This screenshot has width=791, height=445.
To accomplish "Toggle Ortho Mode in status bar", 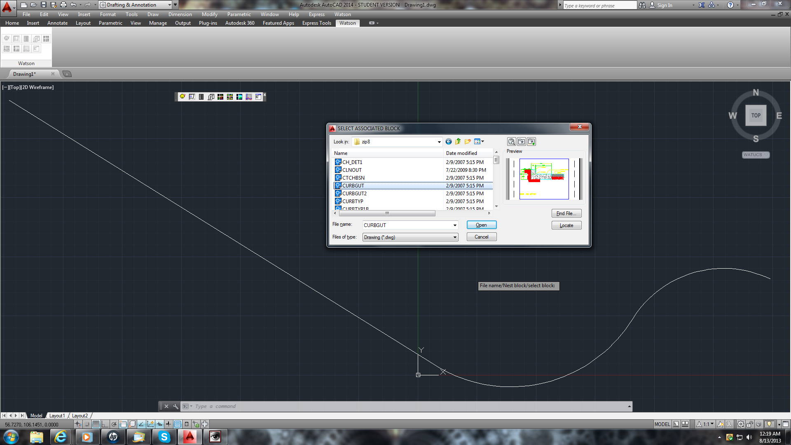I will pos(105,424).
